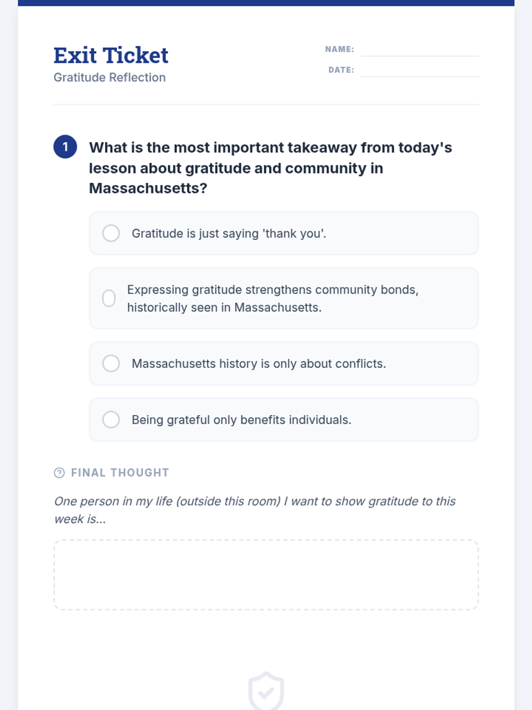Choose the radio for strengthens community bonds option
The height and width of the screenshot is (710, 532).
coord(109,298)
